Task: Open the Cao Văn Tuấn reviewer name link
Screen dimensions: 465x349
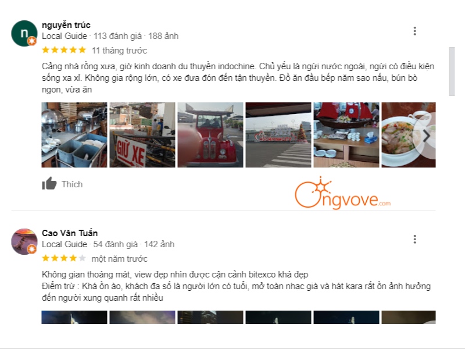Action: pos(70,233)
